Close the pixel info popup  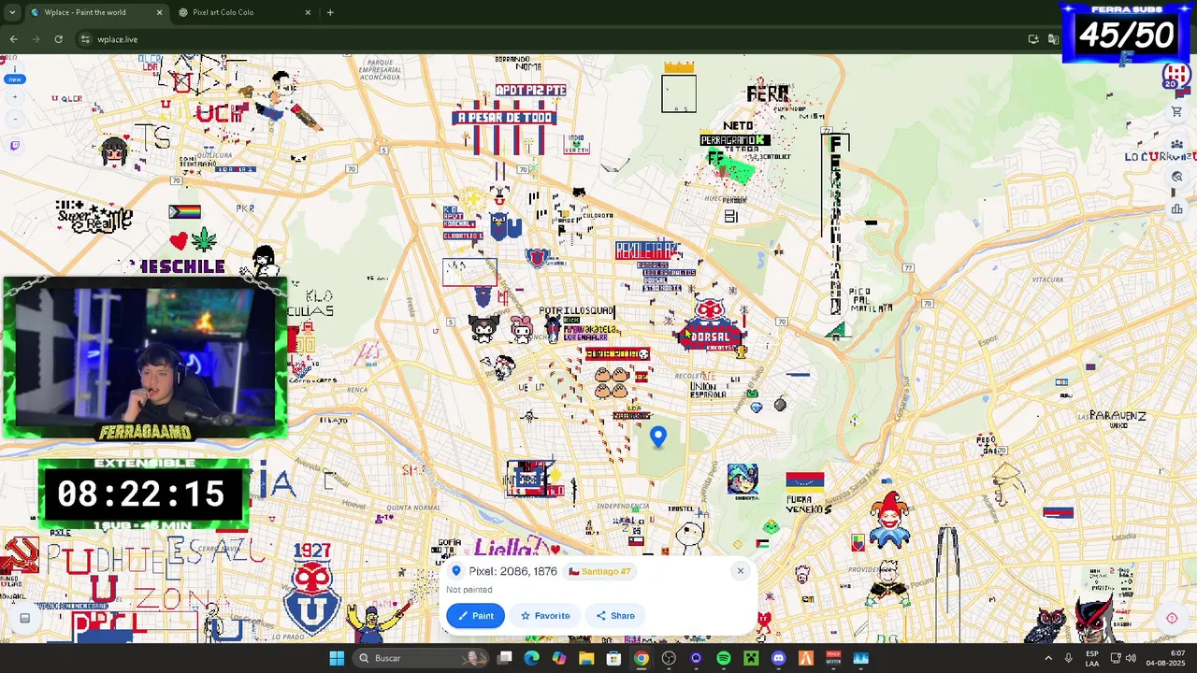pos(740,571)
